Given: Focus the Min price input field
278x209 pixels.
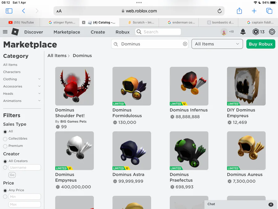Looking at the screenshot, I should [25, 197].
